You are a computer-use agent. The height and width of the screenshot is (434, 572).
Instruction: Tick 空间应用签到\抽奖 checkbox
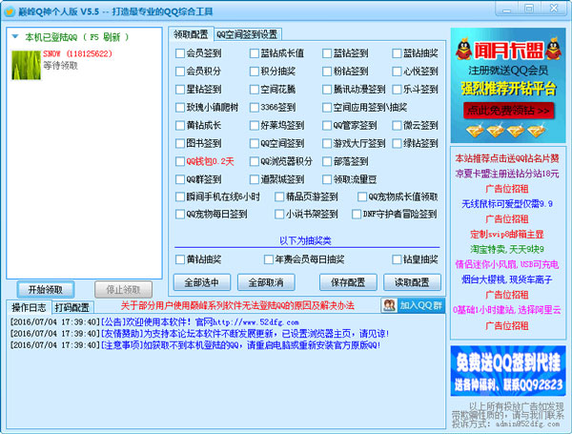327,108
